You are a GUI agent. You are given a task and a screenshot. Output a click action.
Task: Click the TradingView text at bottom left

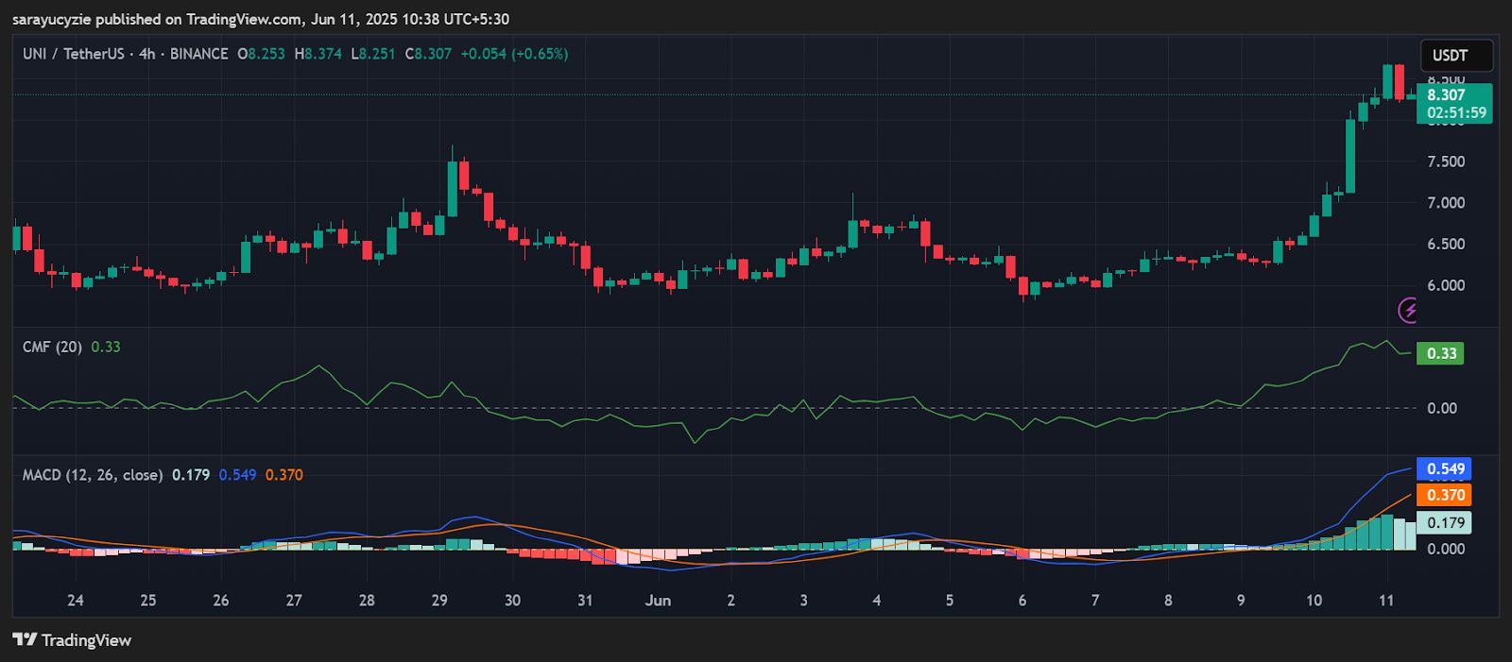[86, 640]
